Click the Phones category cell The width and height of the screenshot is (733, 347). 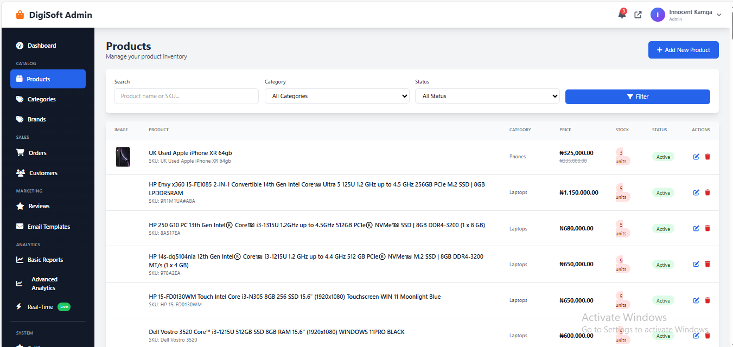tap(518, 157)
